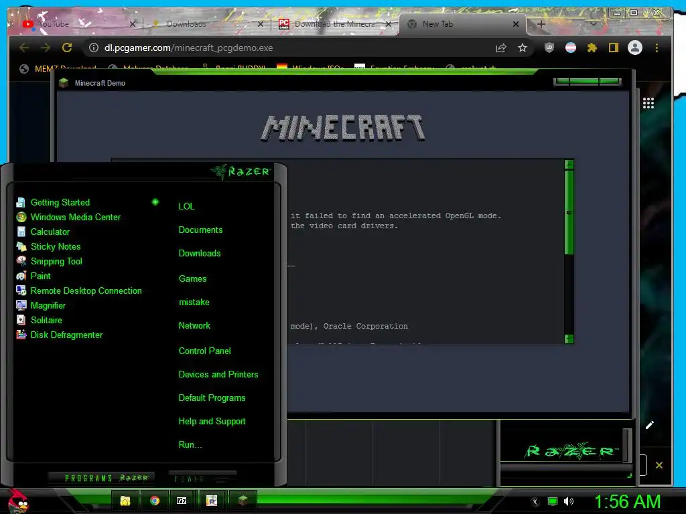
Task: Go back in Chrome
Action: (x=24, y=48)
